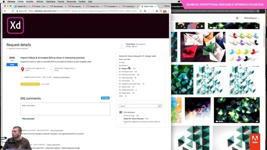The width and height of the screenshot is (267, 150).
Task: Select the Other category link
Action: click(121, 96)
